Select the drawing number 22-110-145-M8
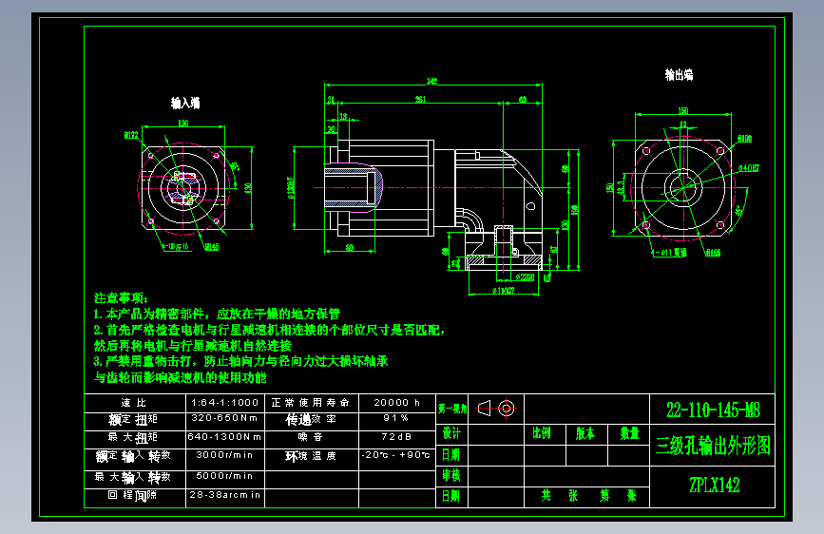Image resolution: width=824 pixels, height=534 pixels. point(713,410)
